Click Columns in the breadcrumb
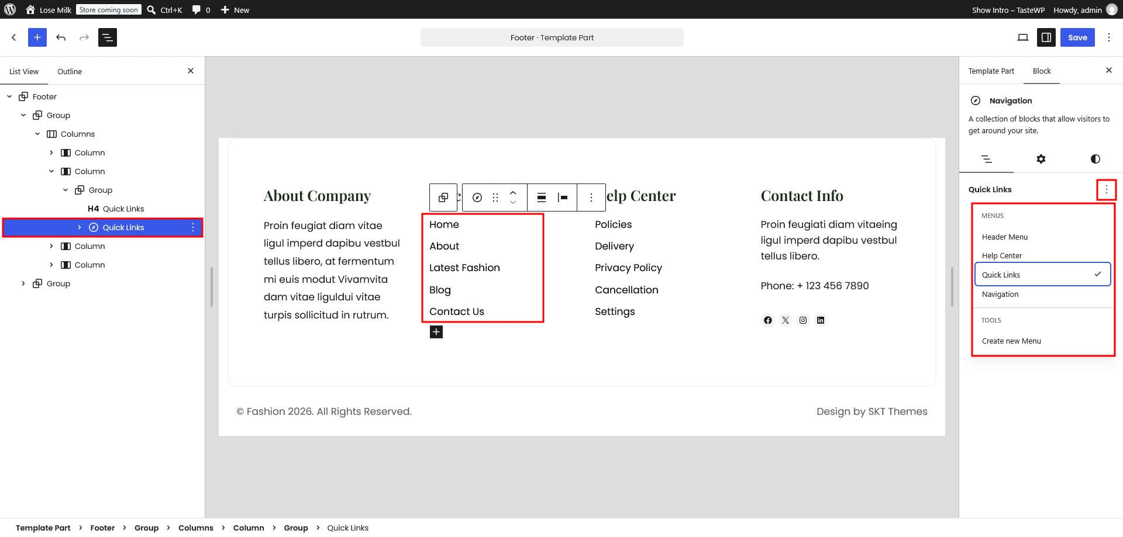 (195, 528)
